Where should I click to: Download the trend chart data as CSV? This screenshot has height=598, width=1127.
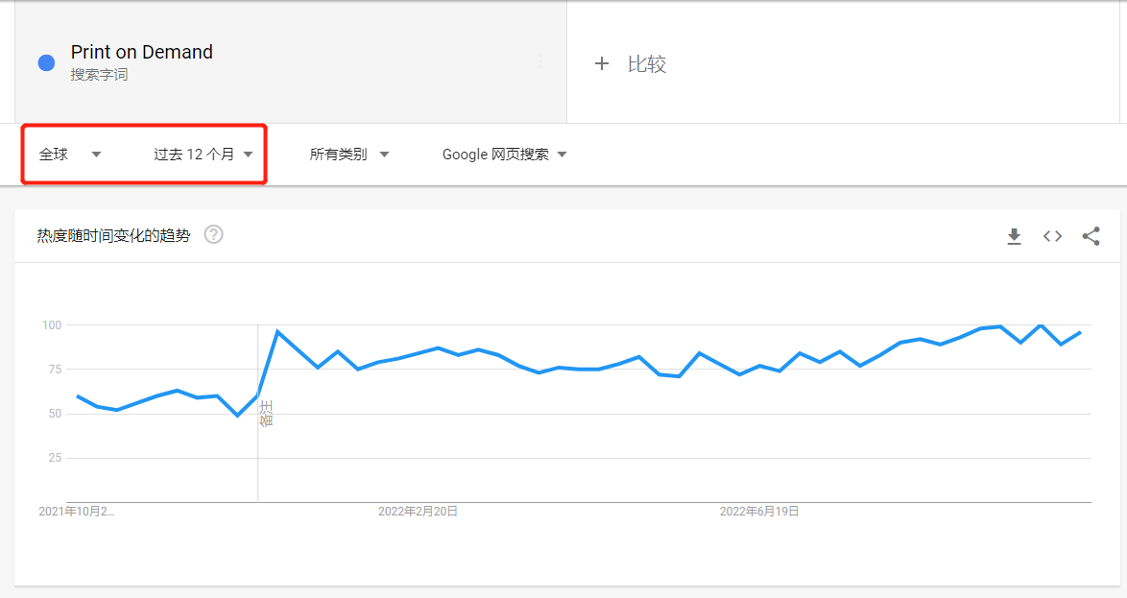coord(1014,236)
